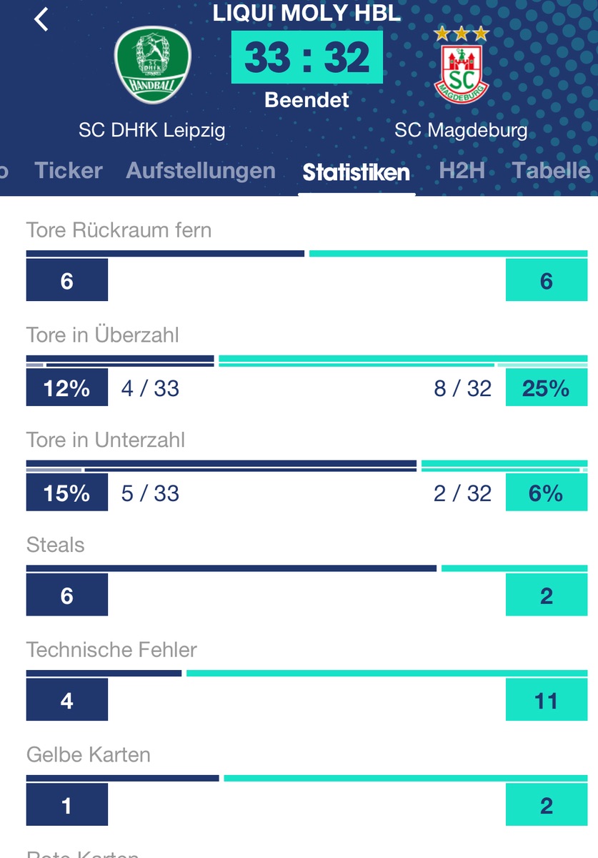Screen dimensions: 598x858
Task: Tap the Tore Rückraum fern comparison bar
Action: tap(307, 253)
